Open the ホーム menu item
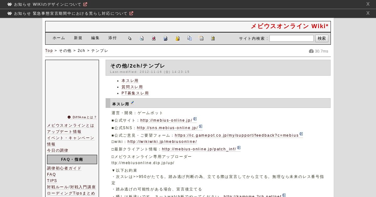 (x=59, y=38)
